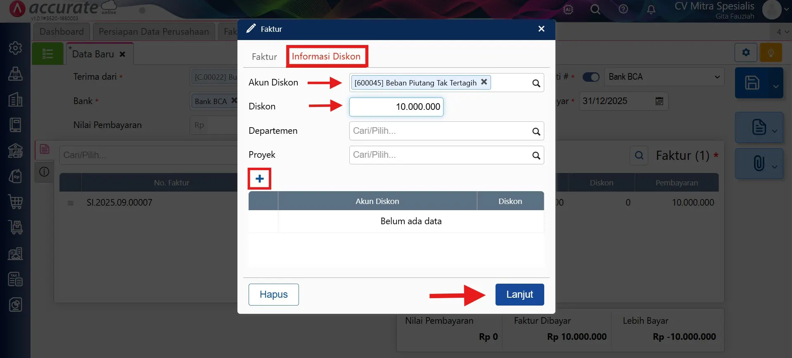Screen dimensions: 792x358
Task: Open the notification bell icon
Action: (x=651, y=9)
